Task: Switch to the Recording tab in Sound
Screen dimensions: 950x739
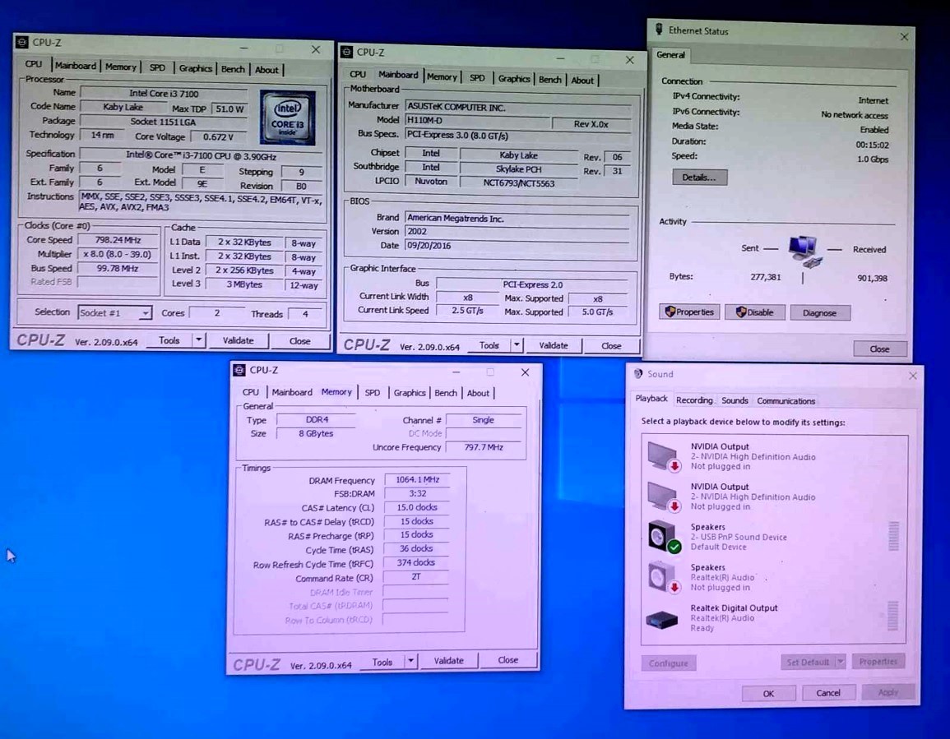Action: [x=694, y=400]
